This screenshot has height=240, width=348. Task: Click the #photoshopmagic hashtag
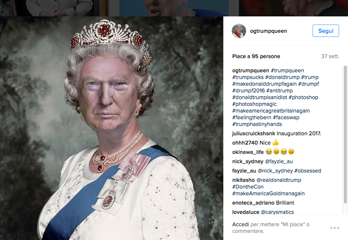click(255, 104)
